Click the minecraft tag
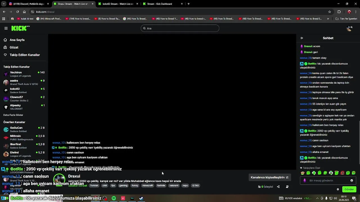This screenshot has width=360, height=202. pyautogui.click(x=148, y=185)
